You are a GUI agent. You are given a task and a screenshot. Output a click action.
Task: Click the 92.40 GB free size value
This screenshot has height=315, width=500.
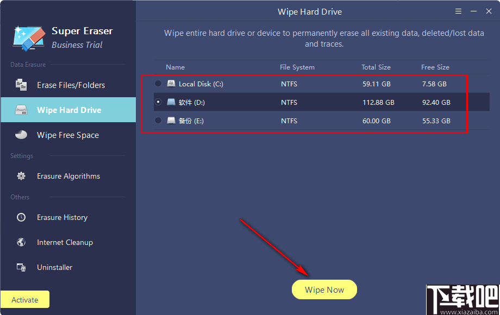[436, 103]
